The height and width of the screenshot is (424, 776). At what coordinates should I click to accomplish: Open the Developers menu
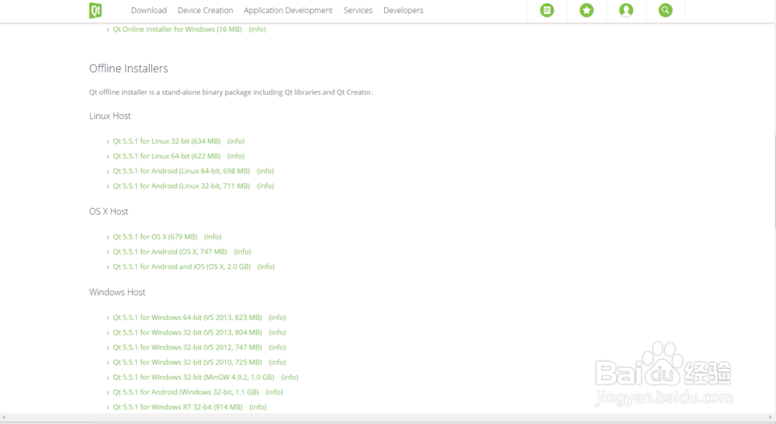click(x=403, y=10)
